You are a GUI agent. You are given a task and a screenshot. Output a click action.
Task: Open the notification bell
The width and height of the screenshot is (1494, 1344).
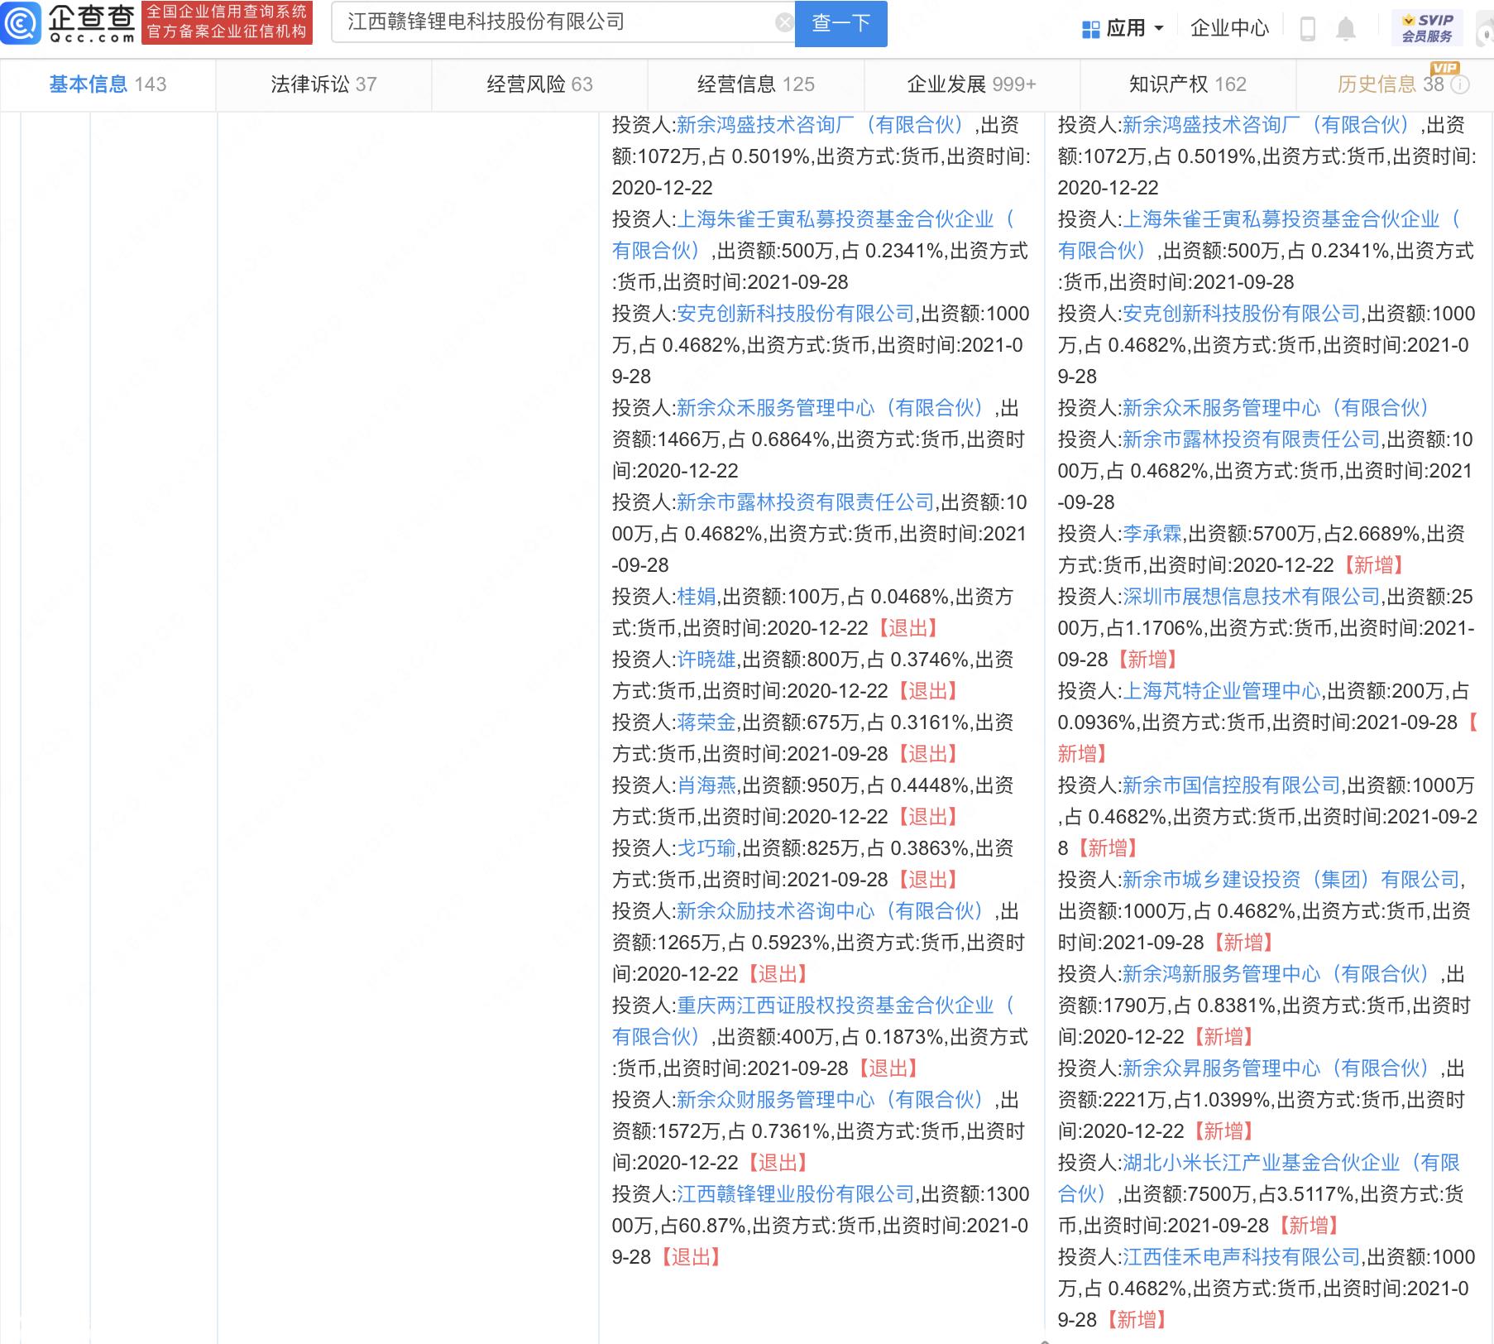(x=1346, y=29)
